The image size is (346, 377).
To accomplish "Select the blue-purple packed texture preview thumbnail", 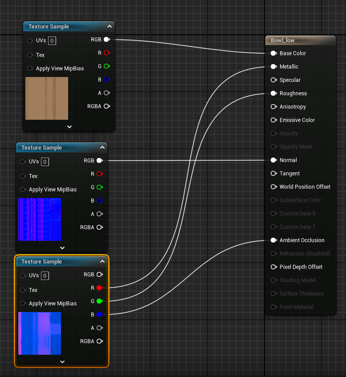I will tap(40, 333).
